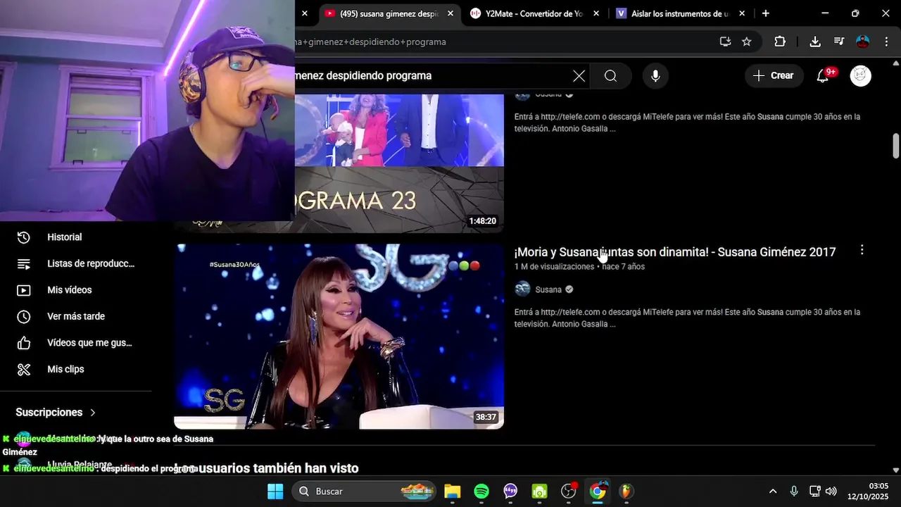Screen dimensions: 901x507
Task: Open volume control in system tray
Action: click(x=831, y=491)
